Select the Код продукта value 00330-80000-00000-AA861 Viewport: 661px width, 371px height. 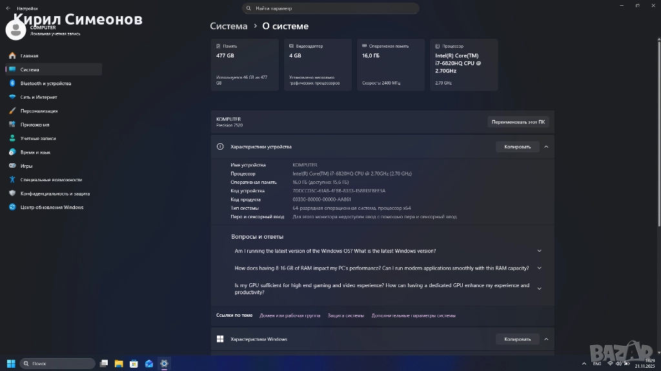[321, 200]
